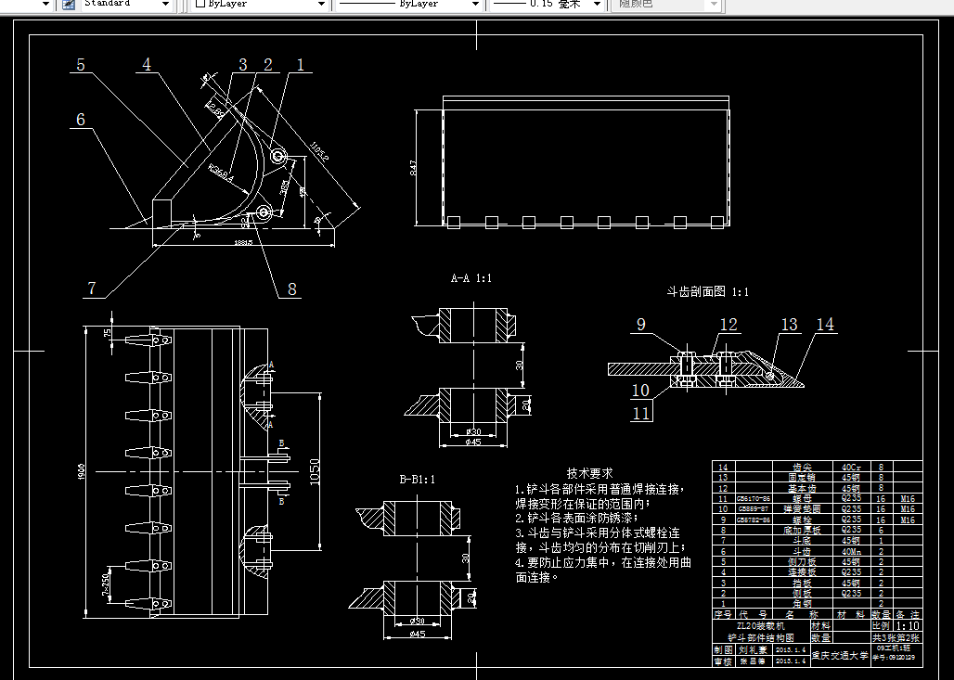Viewport: 954px width, 680px height.
Task: Click the 技术要求 heading
Action: (x=589, y=473)
